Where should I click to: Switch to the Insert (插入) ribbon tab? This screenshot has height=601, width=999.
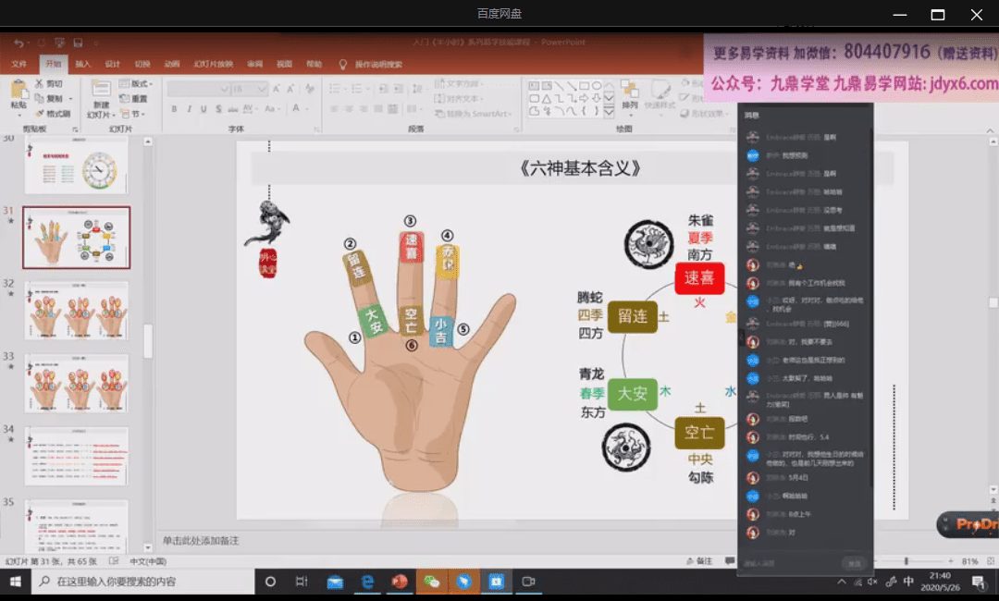[x=82, y=64]
